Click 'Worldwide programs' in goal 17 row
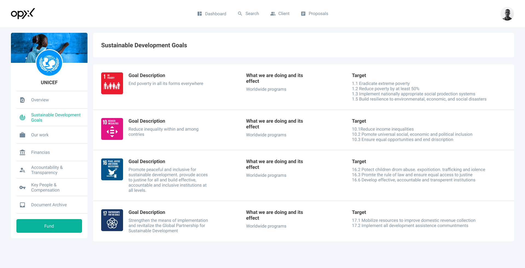The image size is (525, 268). pyautogui.click(x=266, y=226)
